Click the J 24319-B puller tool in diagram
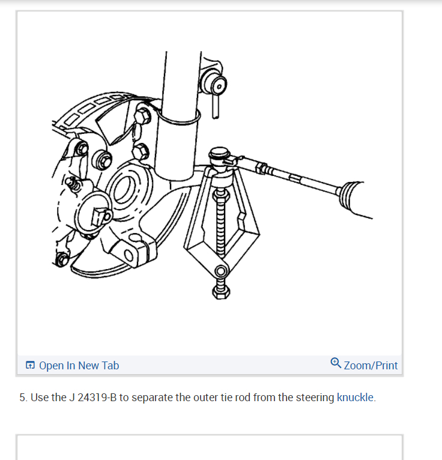The width and height of the screenshot is (442, 460). click(x=222, y=223)
